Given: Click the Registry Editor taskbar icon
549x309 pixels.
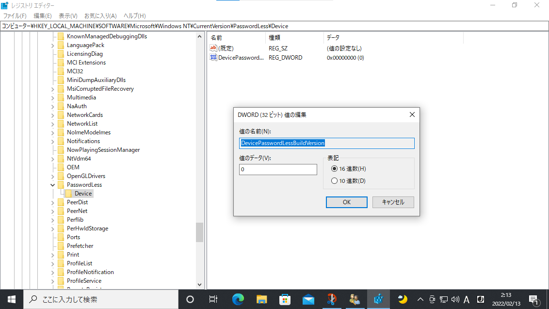Looking at the screenshot, I should [379, 299].
